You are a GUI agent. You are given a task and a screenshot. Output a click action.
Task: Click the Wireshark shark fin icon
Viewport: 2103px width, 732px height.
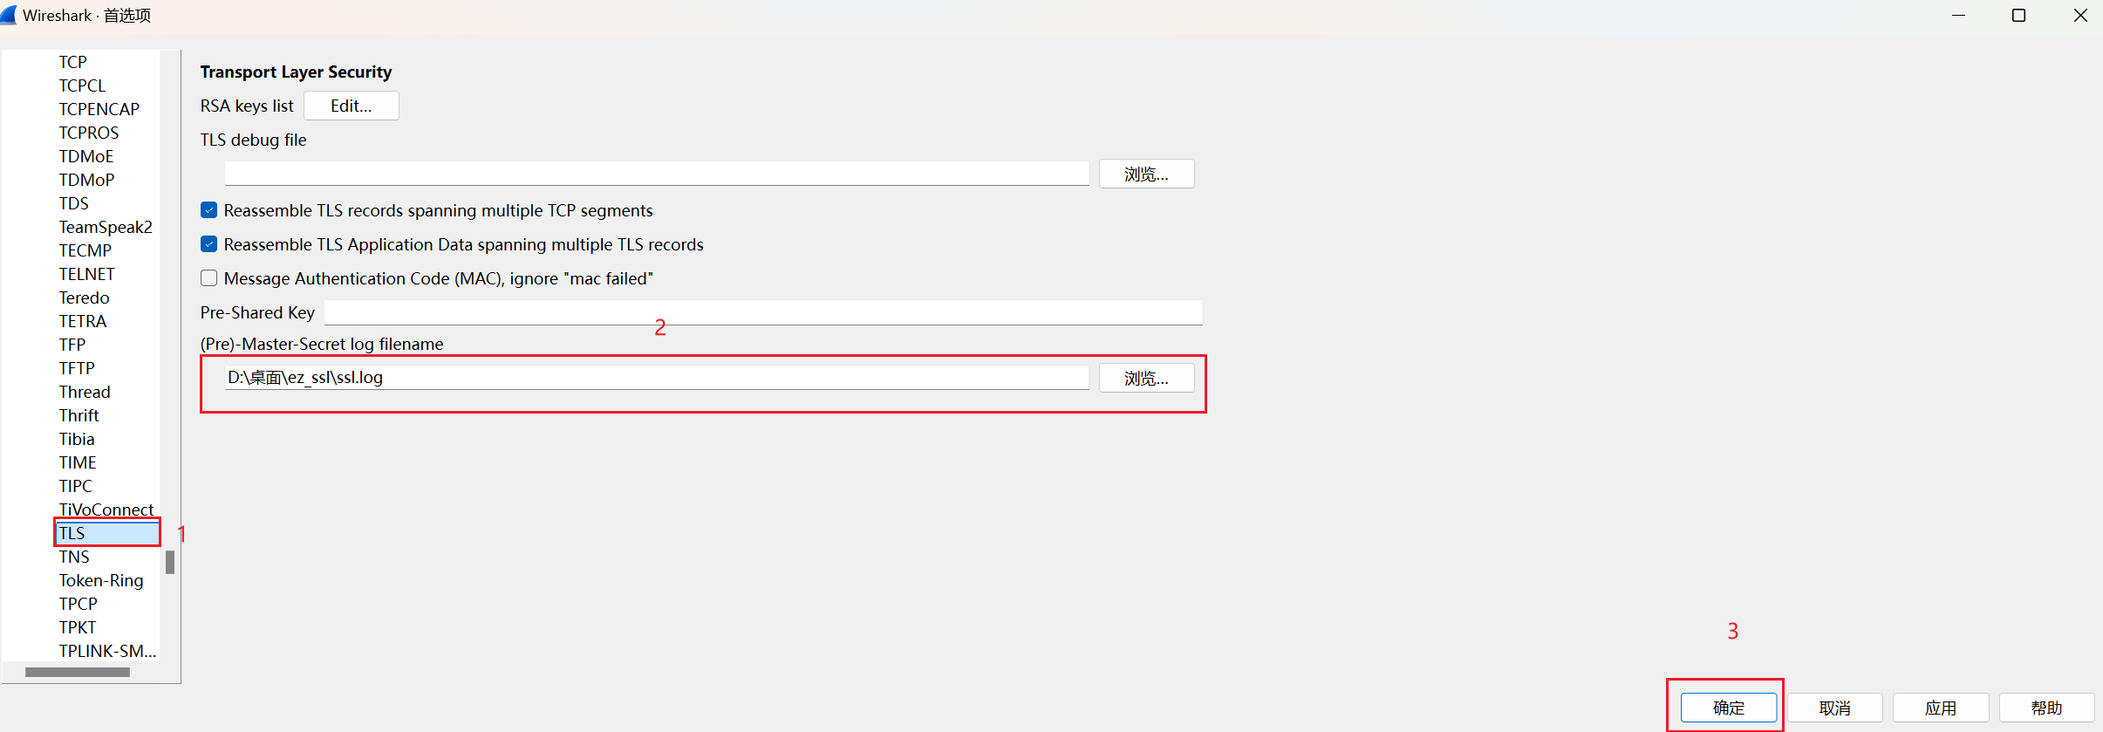click(10, 15)
